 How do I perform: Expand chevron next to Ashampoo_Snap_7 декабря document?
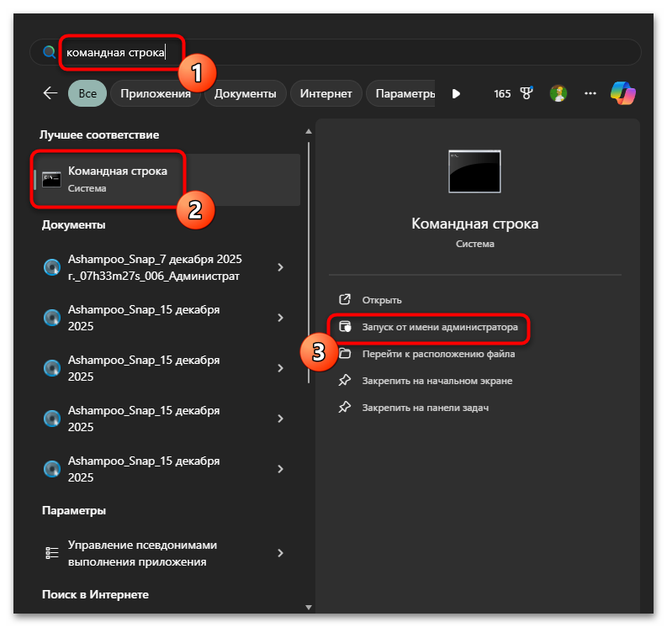click(281, 267)
